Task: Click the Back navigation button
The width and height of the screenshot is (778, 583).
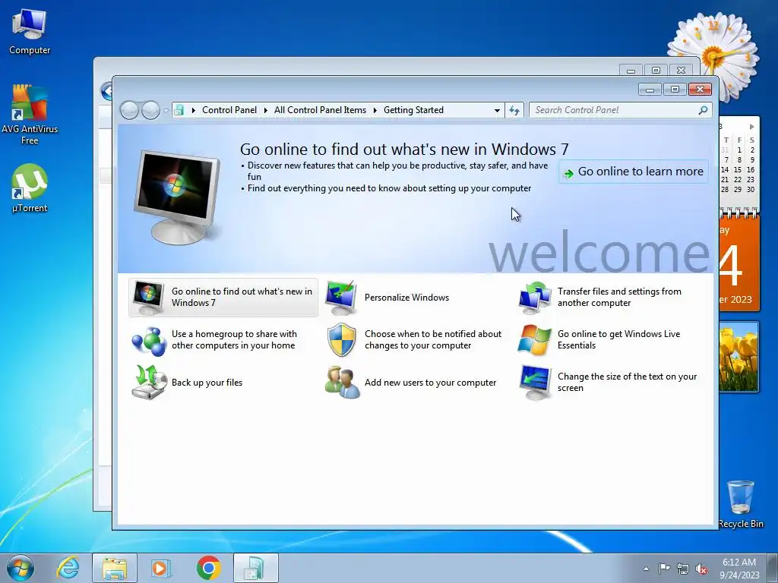Action: coord(129,110)
